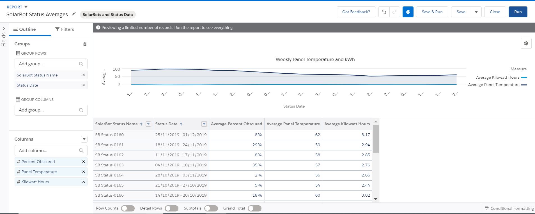Open Status Date column menu

click(x=204, y=124)
